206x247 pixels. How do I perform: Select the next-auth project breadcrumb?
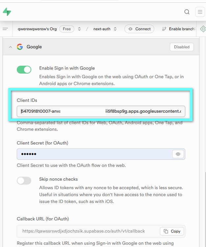(x=102, y=29)
